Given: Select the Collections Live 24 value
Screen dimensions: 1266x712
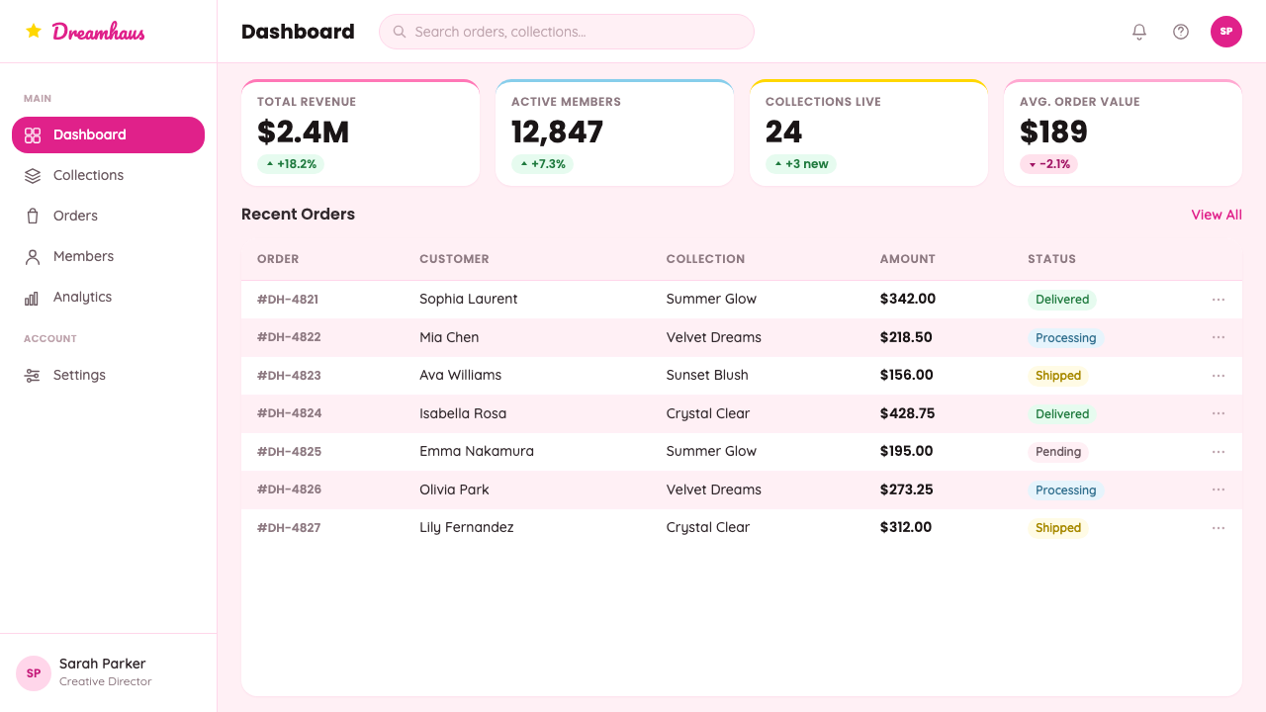Looking at the screenshot, I should pos(783,132).
